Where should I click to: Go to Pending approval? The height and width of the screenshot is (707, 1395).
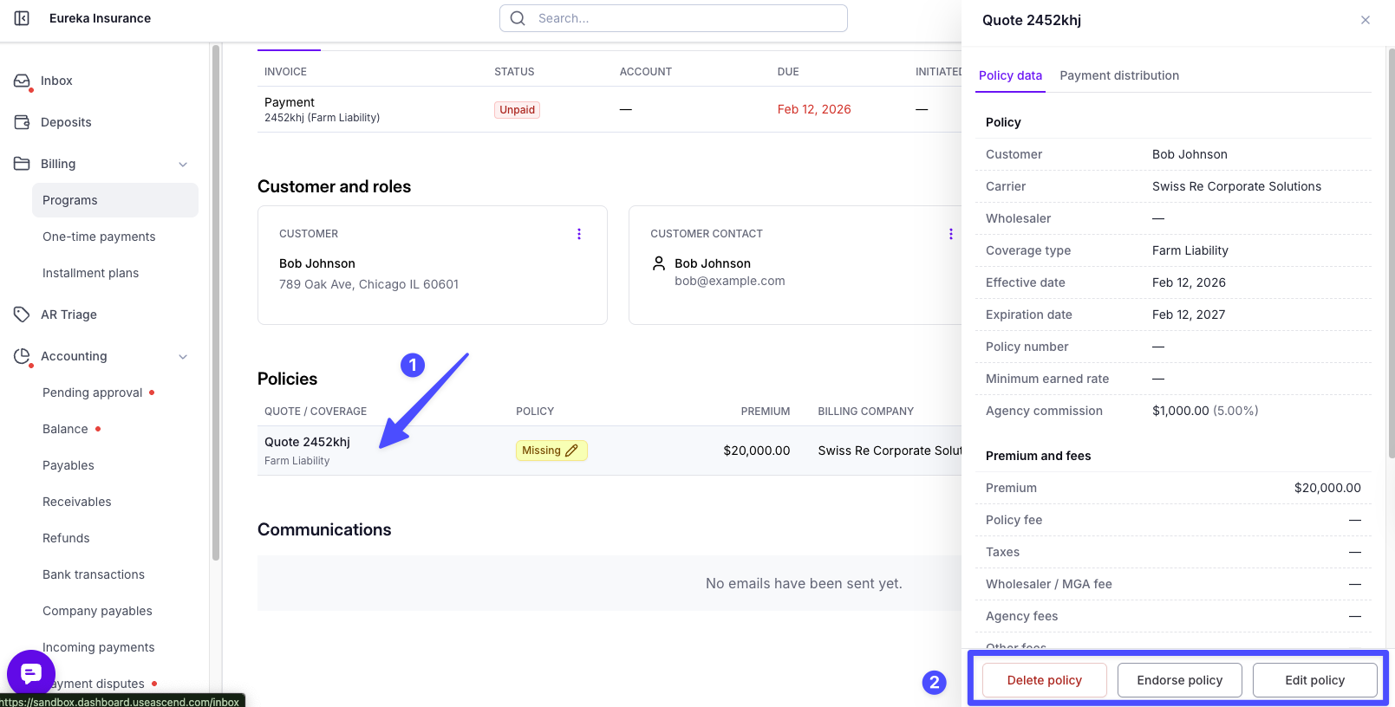(x=92, y=392)
